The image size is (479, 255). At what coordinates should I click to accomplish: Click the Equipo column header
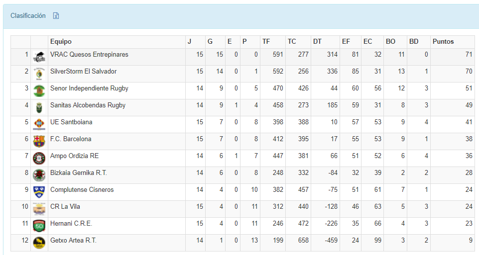click(61, 42)
